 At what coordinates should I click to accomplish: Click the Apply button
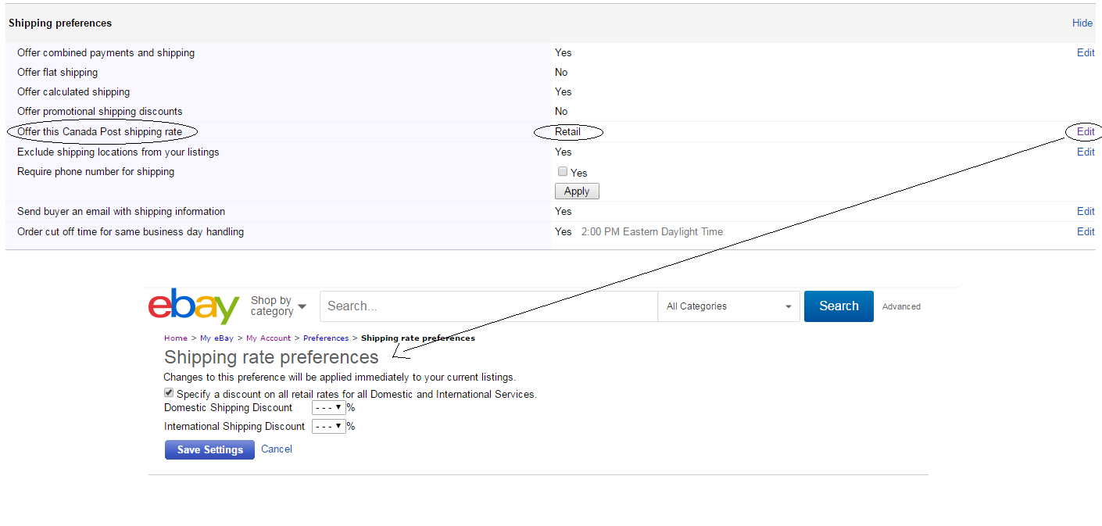point(577,191)
